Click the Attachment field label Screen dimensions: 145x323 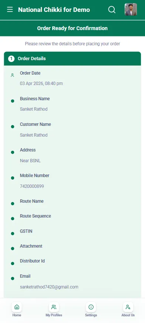click(31, 246)
